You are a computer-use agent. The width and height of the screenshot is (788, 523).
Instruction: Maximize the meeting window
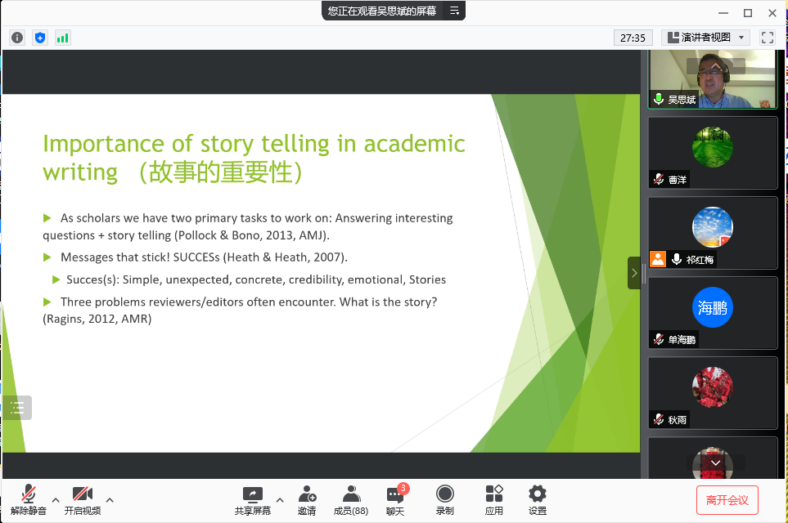coord(748,13)
